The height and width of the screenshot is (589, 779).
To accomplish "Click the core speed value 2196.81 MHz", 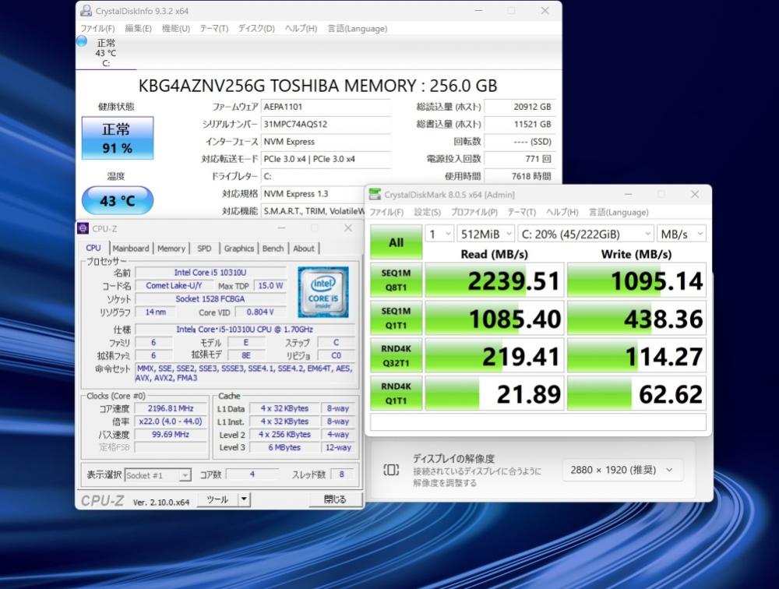I will [x=171, y=408].
